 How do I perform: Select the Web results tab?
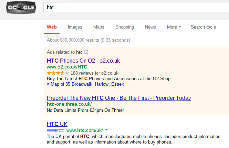point(52,27)
